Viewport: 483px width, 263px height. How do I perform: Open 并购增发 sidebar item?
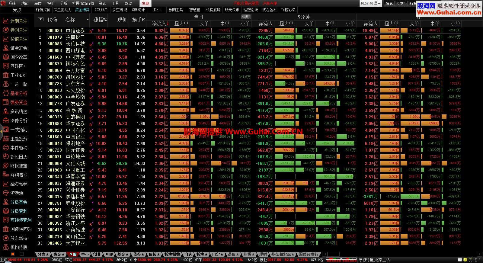[x=15, y=175]
